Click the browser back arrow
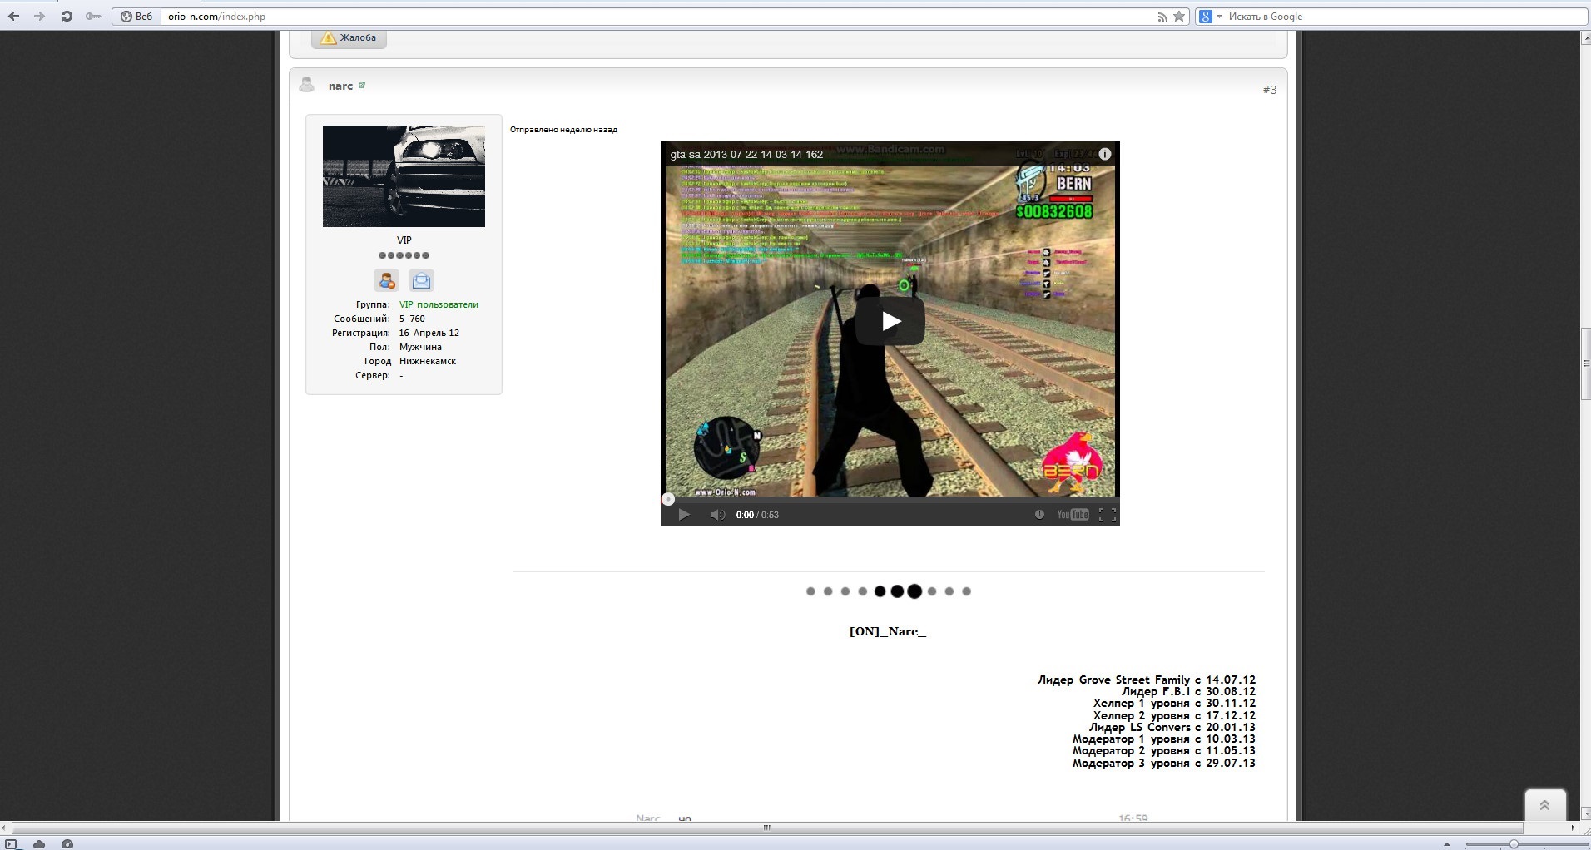The height and width of the screenshot is (850, 1591). (13, 17)
